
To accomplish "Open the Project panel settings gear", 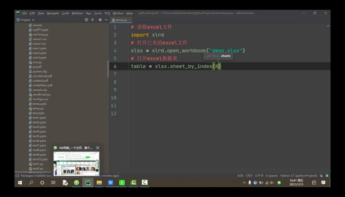I will 100,20.
